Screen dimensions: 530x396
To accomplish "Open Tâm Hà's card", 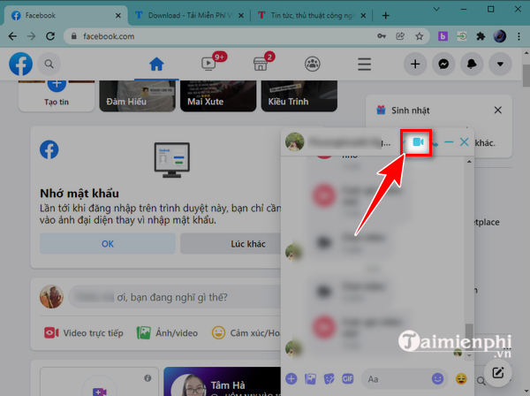I will coord(223,382).
